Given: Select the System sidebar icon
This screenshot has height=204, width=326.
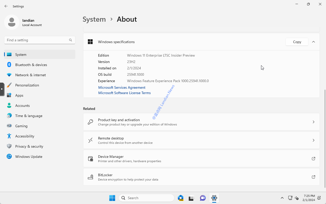Looking at the screenshot, I should (x=9, y=55).
